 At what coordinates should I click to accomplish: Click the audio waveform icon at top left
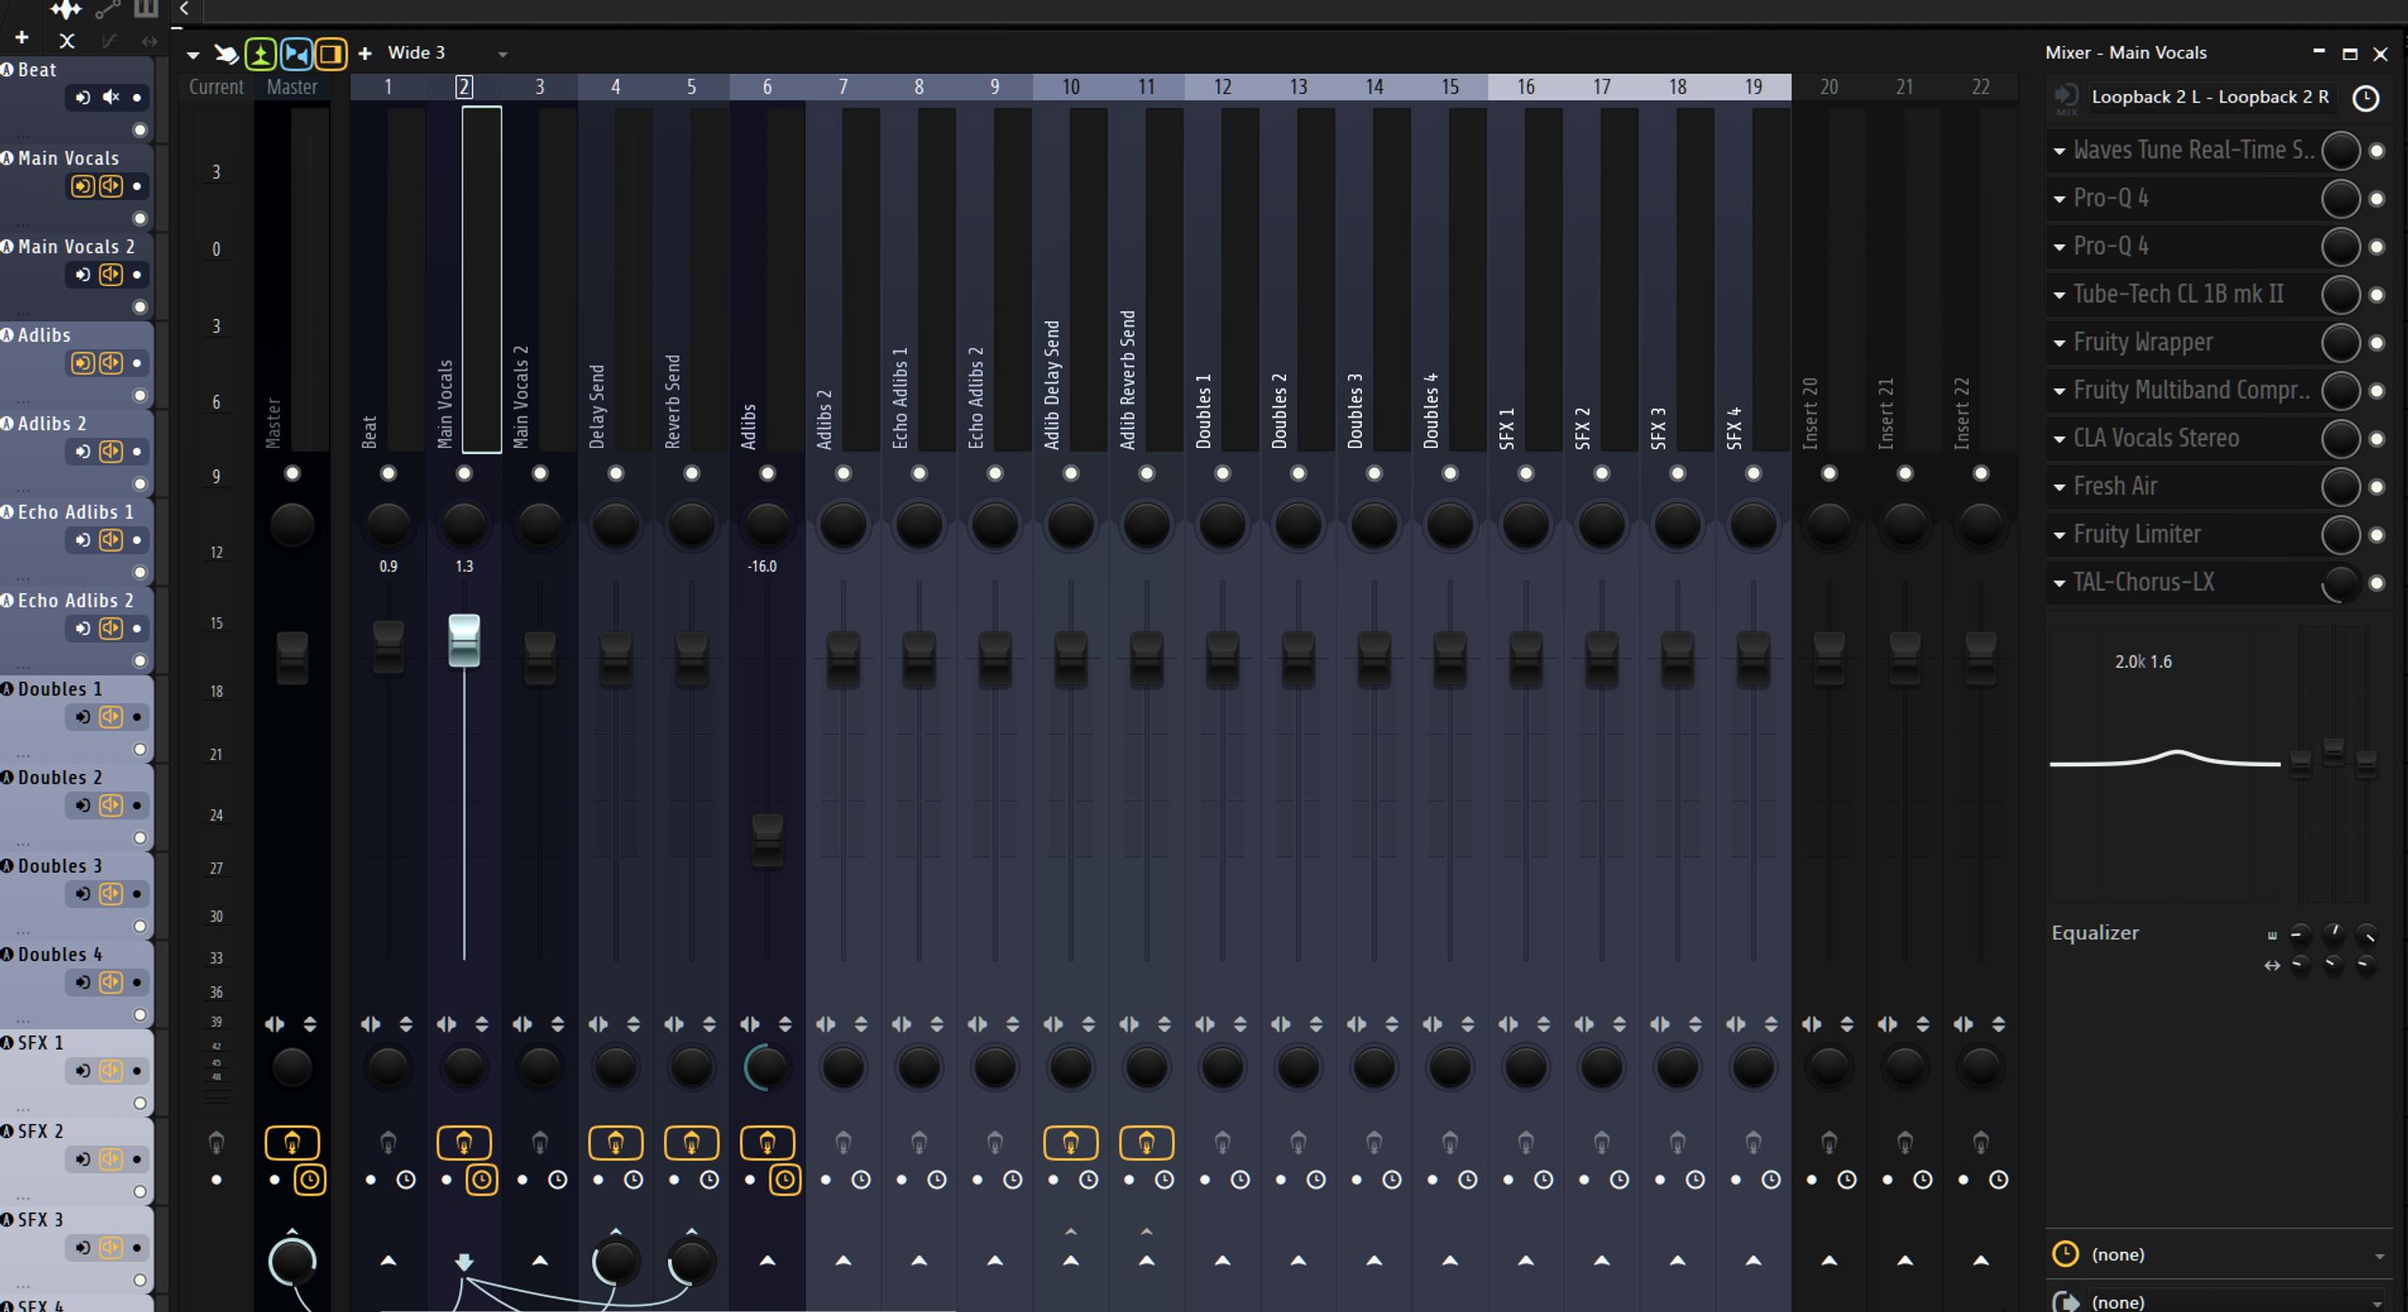point(66,10)
